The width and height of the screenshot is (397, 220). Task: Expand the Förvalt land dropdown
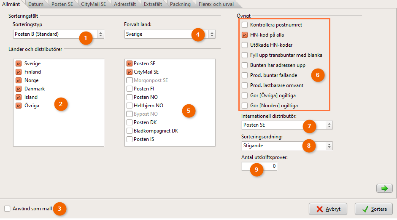211,34
